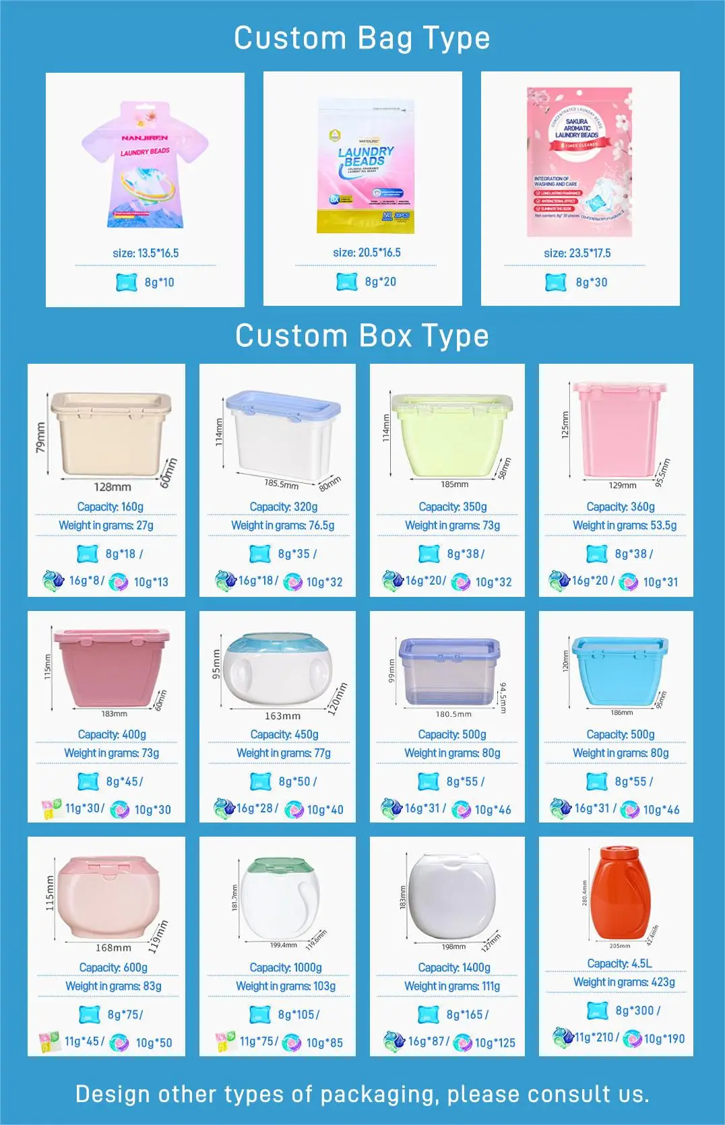Click the Custom Box Type heading
This screenshot has height=1125, width=725.
(362, 335)
